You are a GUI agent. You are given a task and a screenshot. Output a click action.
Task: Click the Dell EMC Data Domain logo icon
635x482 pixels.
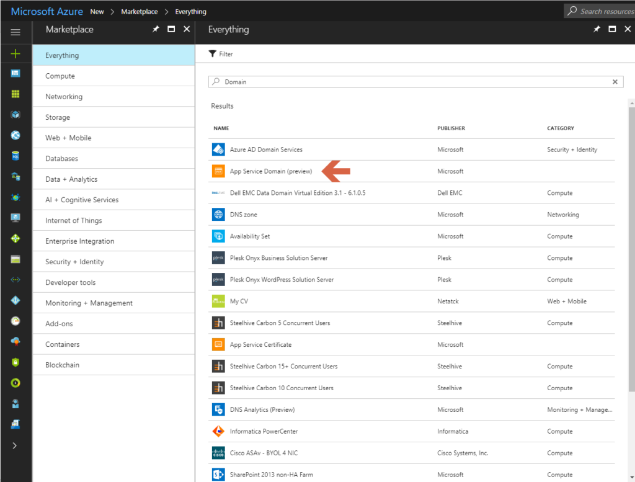tap(218, 192)
